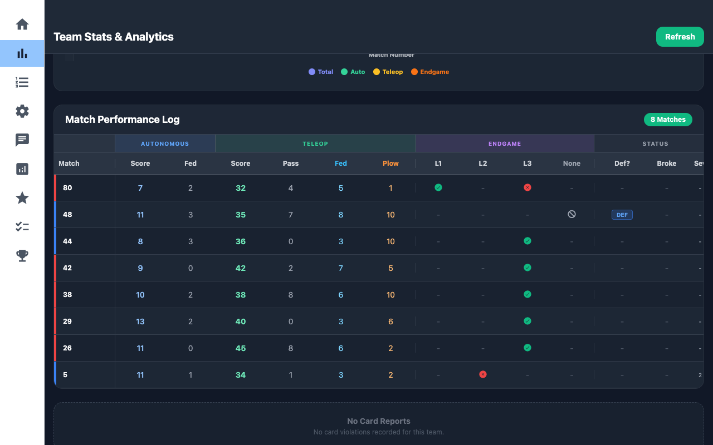Open the settings gear sidebar icon
Screen dimensions: 713x445
click(22, 111)
